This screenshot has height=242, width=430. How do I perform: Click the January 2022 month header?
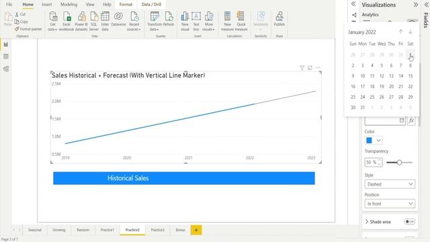(x=362, y=32)
